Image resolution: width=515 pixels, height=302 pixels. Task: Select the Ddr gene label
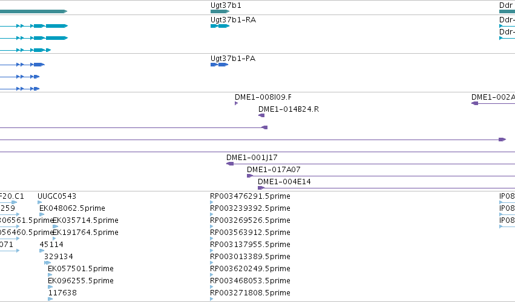coord(506,5)
